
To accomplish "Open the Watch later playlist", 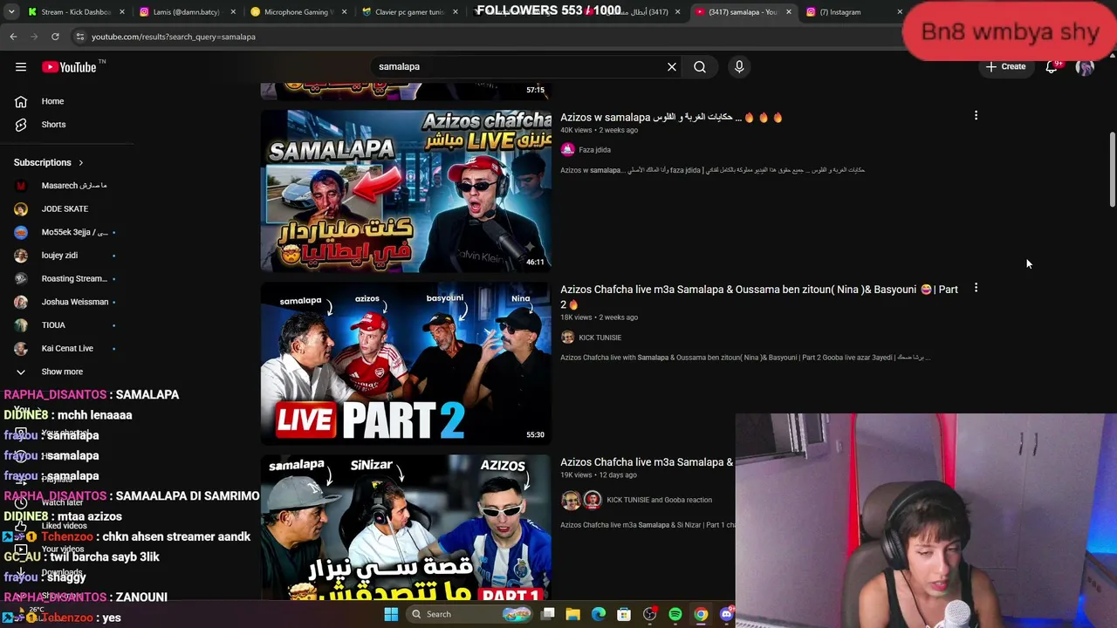I will coord(61,502).
